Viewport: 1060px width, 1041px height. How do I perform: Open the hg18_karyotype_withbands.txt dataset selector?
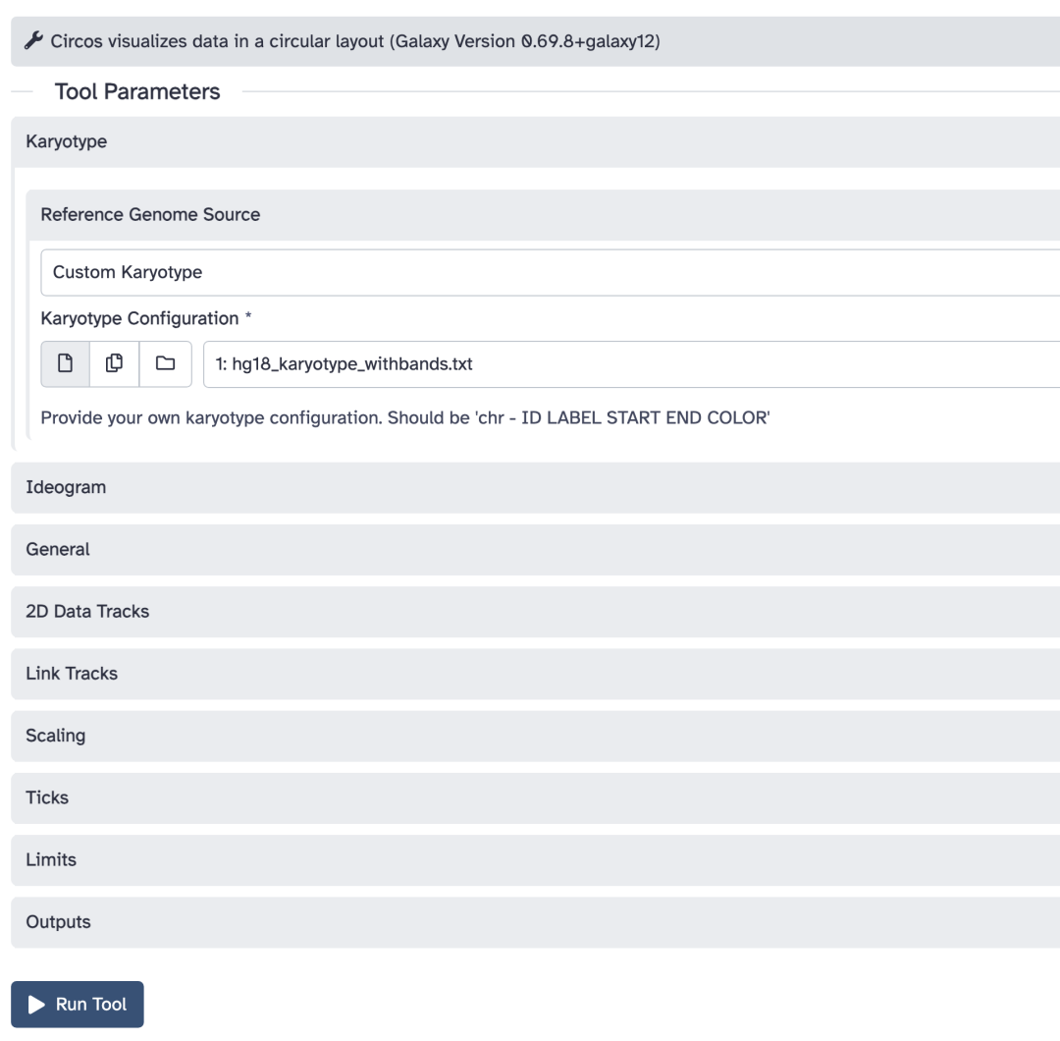click(x=631, y=364)
